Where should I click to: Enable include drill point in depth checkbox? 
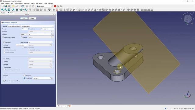pyautogui.click(x=4, y=81)
